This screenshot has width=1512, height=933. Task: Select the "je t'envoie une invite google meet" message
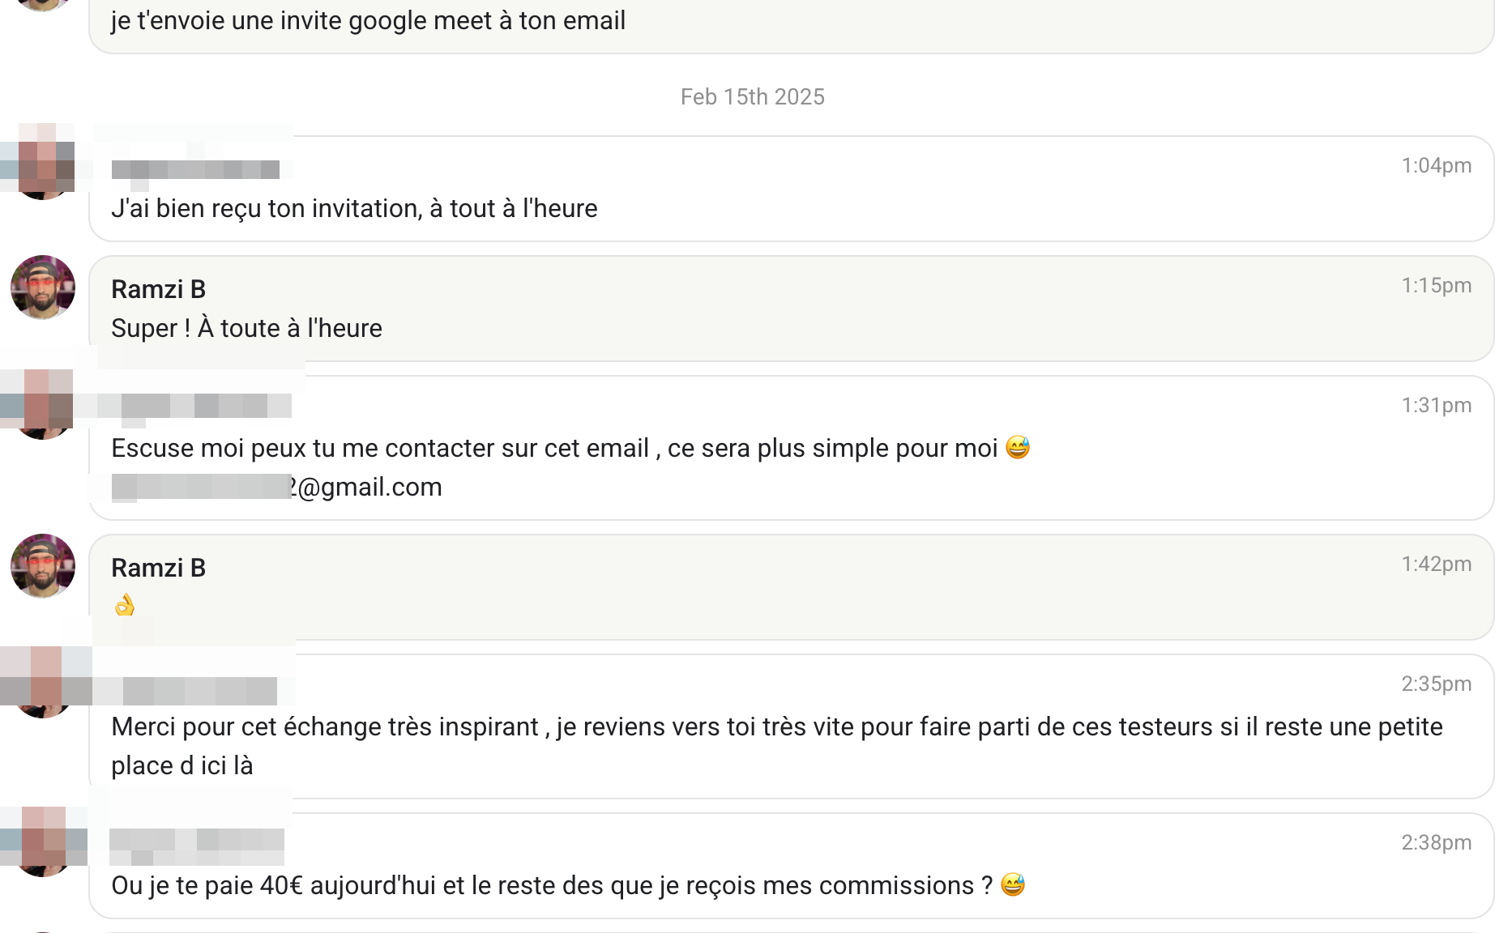pyautogui.click(x=368, y=20)
